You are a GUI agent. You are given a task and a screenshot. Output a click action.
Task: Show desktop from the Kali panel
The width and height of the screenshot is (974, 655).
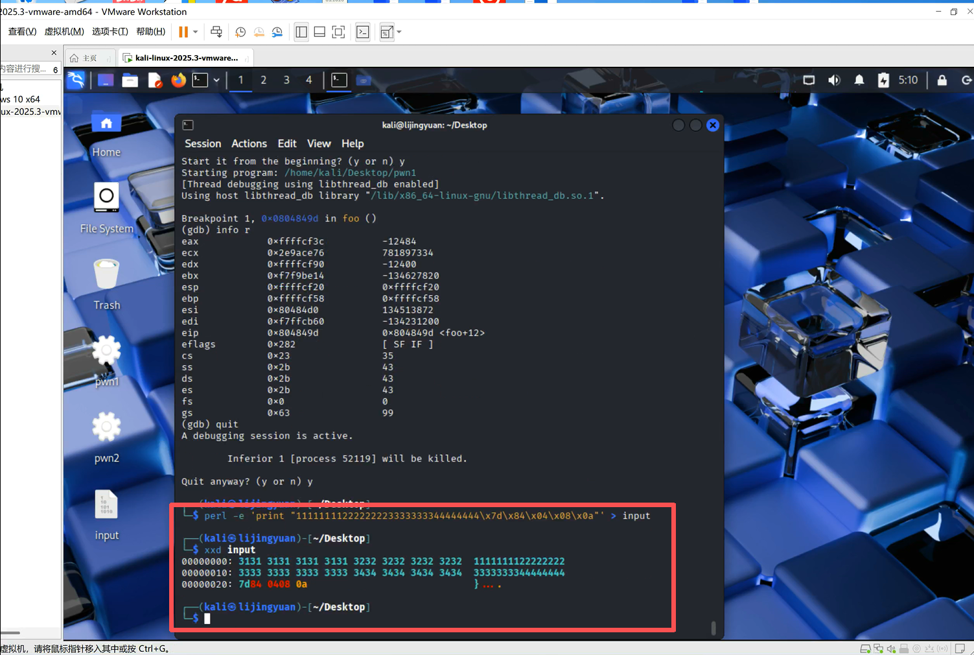tap(106, 80)
